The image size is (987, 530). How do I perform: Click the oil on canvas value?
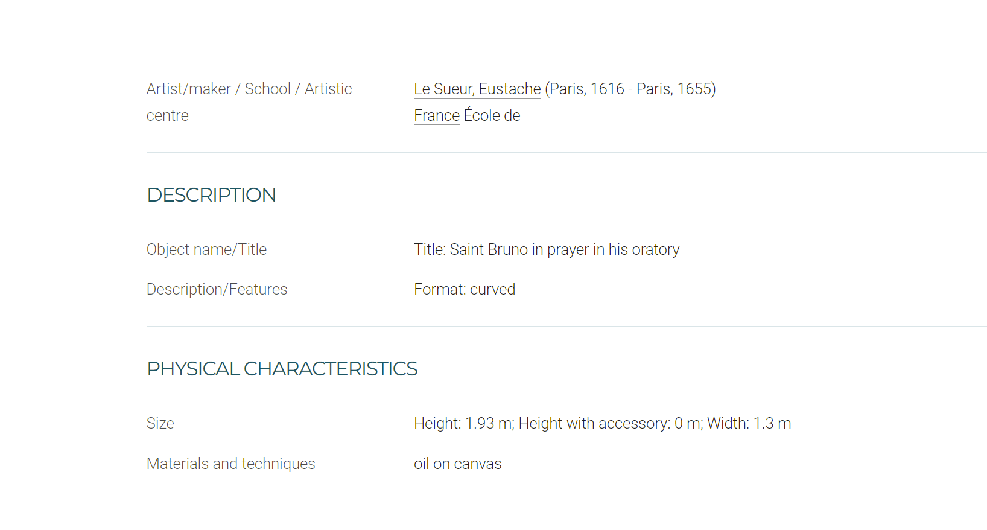coord(458,464)
